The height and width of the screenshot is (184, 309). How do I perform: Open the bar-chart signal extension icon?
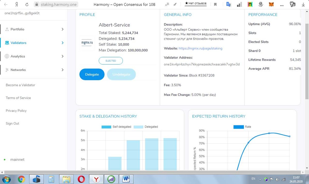coord(239,4)
